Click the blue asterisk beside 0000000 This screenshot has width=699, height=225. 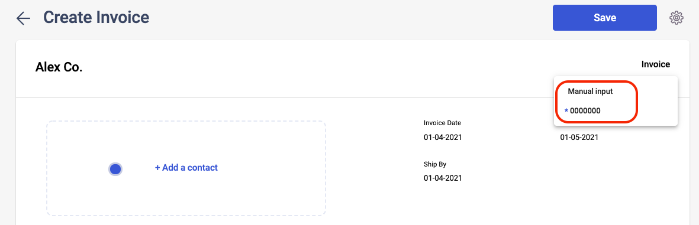(x=566, y=110)
